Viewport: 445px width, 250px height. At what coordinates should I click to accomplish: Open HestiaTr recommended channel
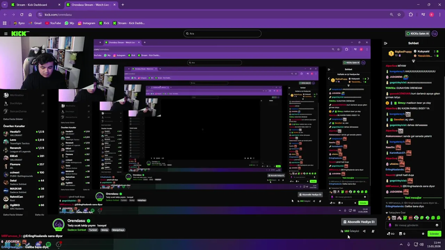[24, 134]
